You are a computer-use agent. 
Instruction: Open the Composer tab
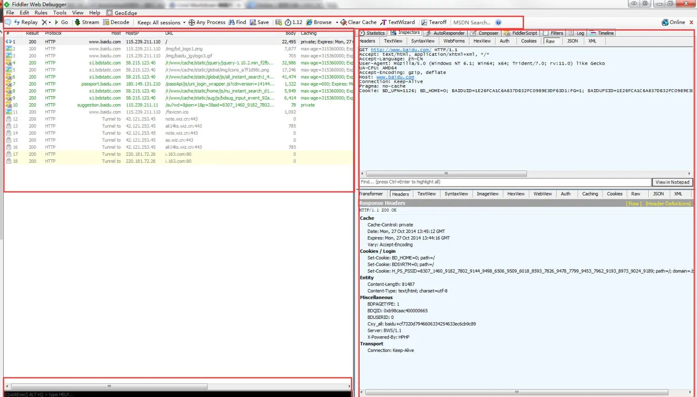(x=485, y=33)
